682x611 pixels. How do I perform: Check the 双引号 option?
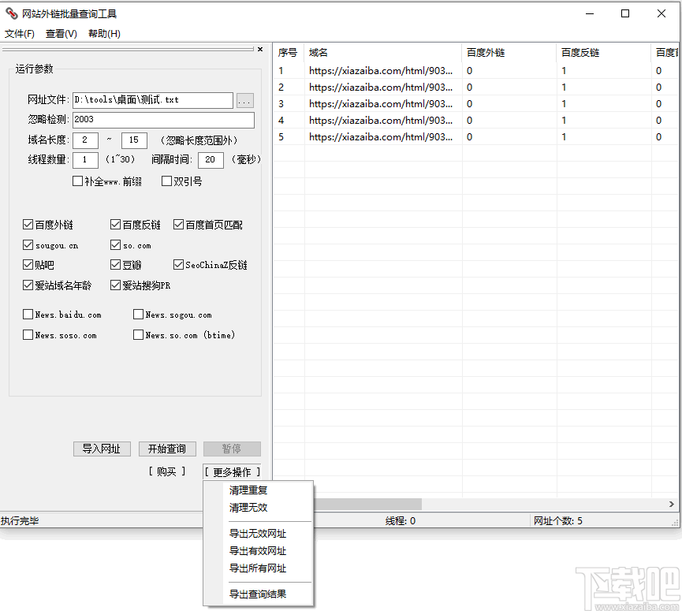166,180
